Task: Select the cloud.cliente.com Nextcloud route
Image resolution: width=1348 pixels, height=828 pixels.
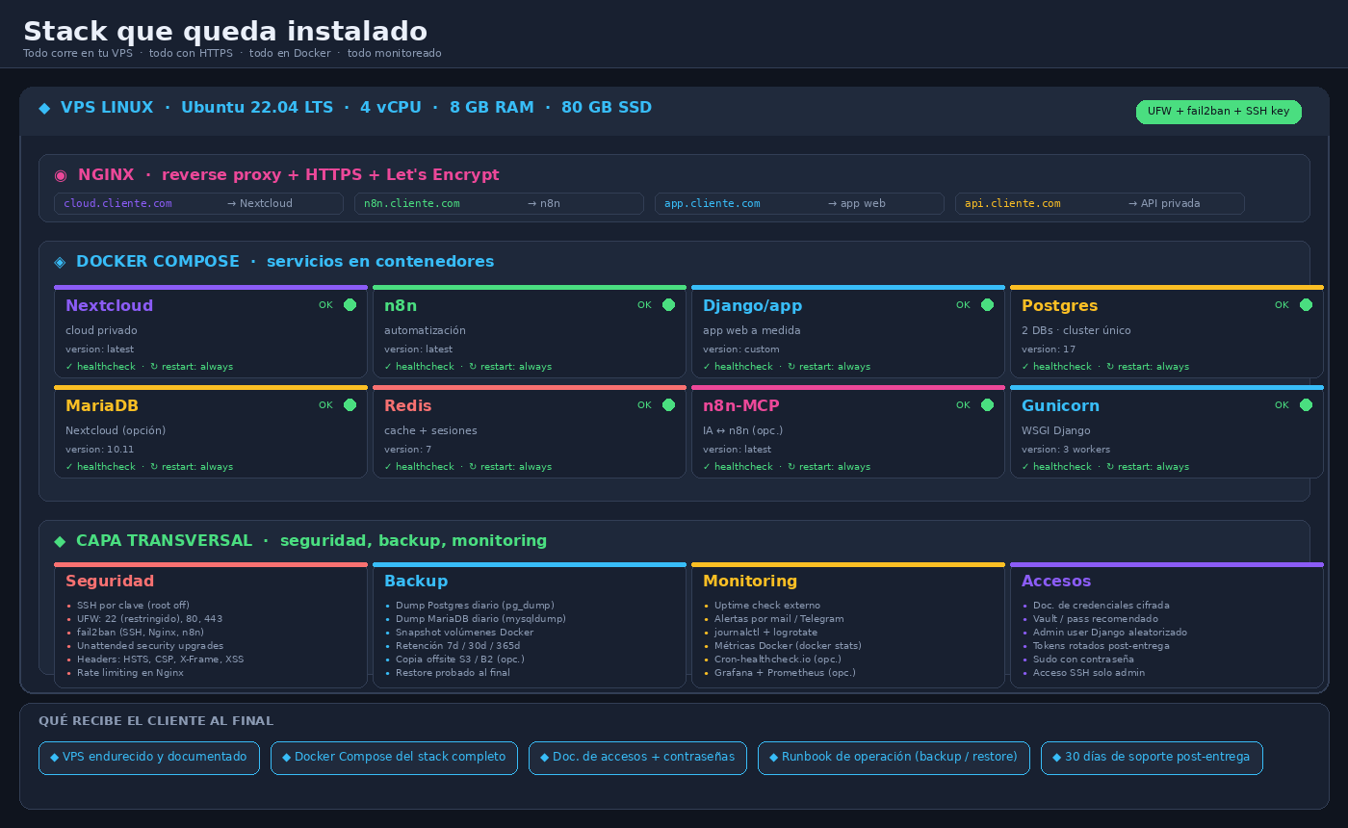Action: 199,204
